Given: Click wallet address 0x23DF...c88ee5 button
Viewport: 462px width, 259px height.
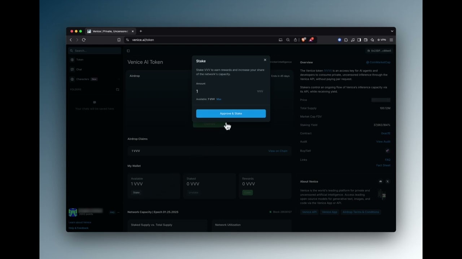Looking at the screenshot, I should [x=379, y=51].
